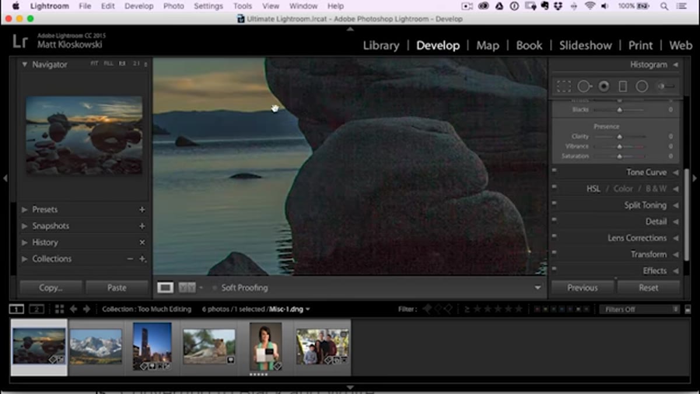Toggle the Lens Corrections panel switch
This screenshot has height=394, width=700.
tap(554, 236)
